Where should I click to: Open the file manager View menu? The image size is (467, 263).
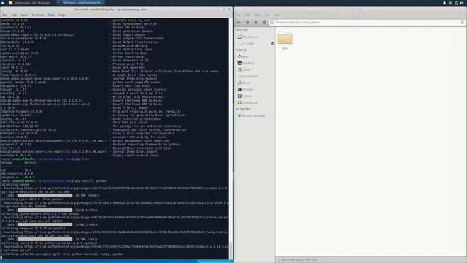click(x=258, y=15)
